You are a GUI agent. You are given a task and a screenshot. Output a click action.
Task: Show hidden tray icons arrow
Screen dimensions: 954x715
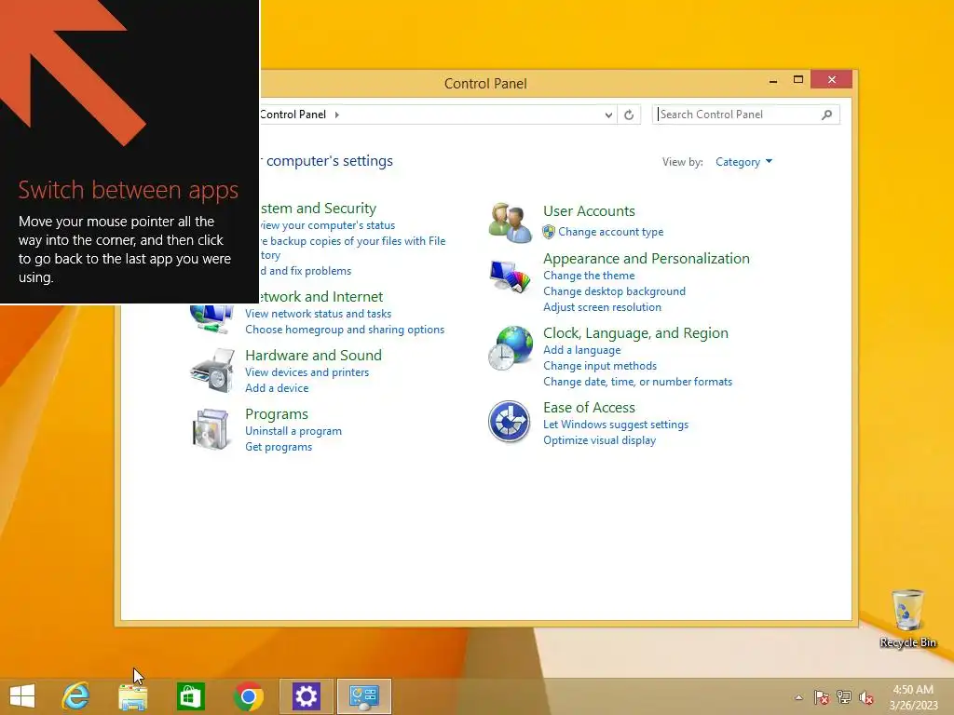[x=798, y=697]
